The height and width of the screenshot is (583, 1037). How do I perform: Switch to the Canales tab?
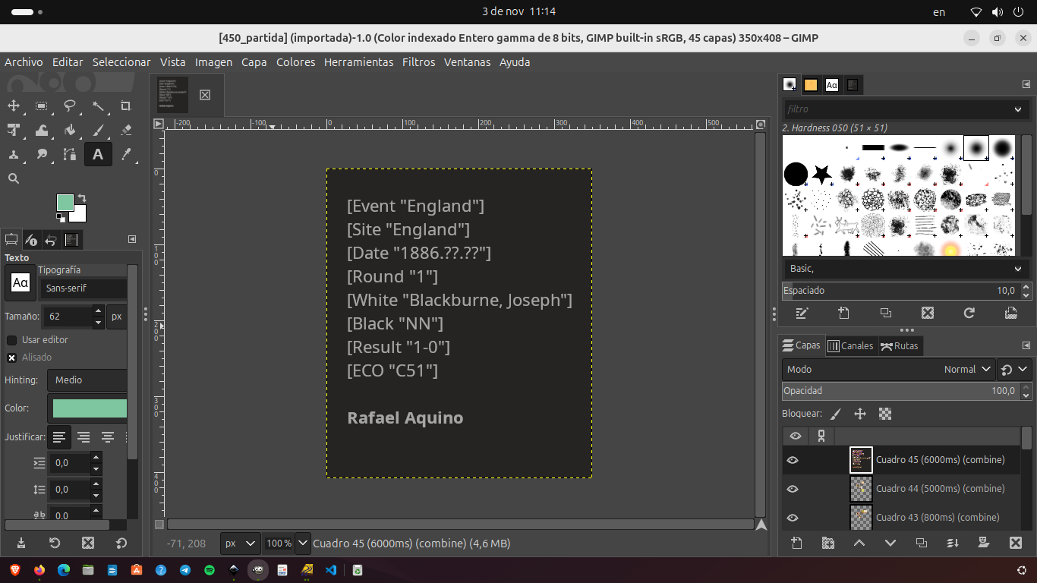851,346
